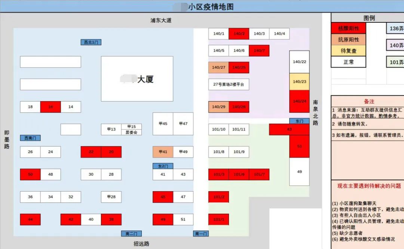This screenshot has height=249, width=404.
Task: Click the 27号菜场2楼平台 block
Action: click(228, 85)
